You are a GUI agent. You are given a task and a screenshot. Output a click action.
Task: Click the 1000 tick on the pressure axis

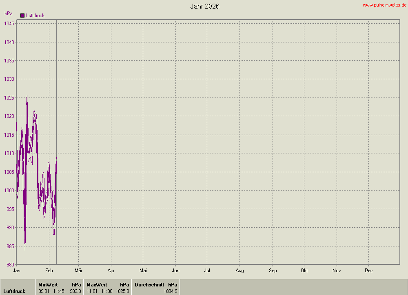(x=10, y=191)
